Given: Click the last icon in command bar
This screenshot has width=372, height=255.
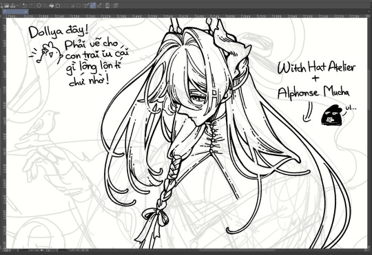Looking at the screenshot, I should (116, 5).
